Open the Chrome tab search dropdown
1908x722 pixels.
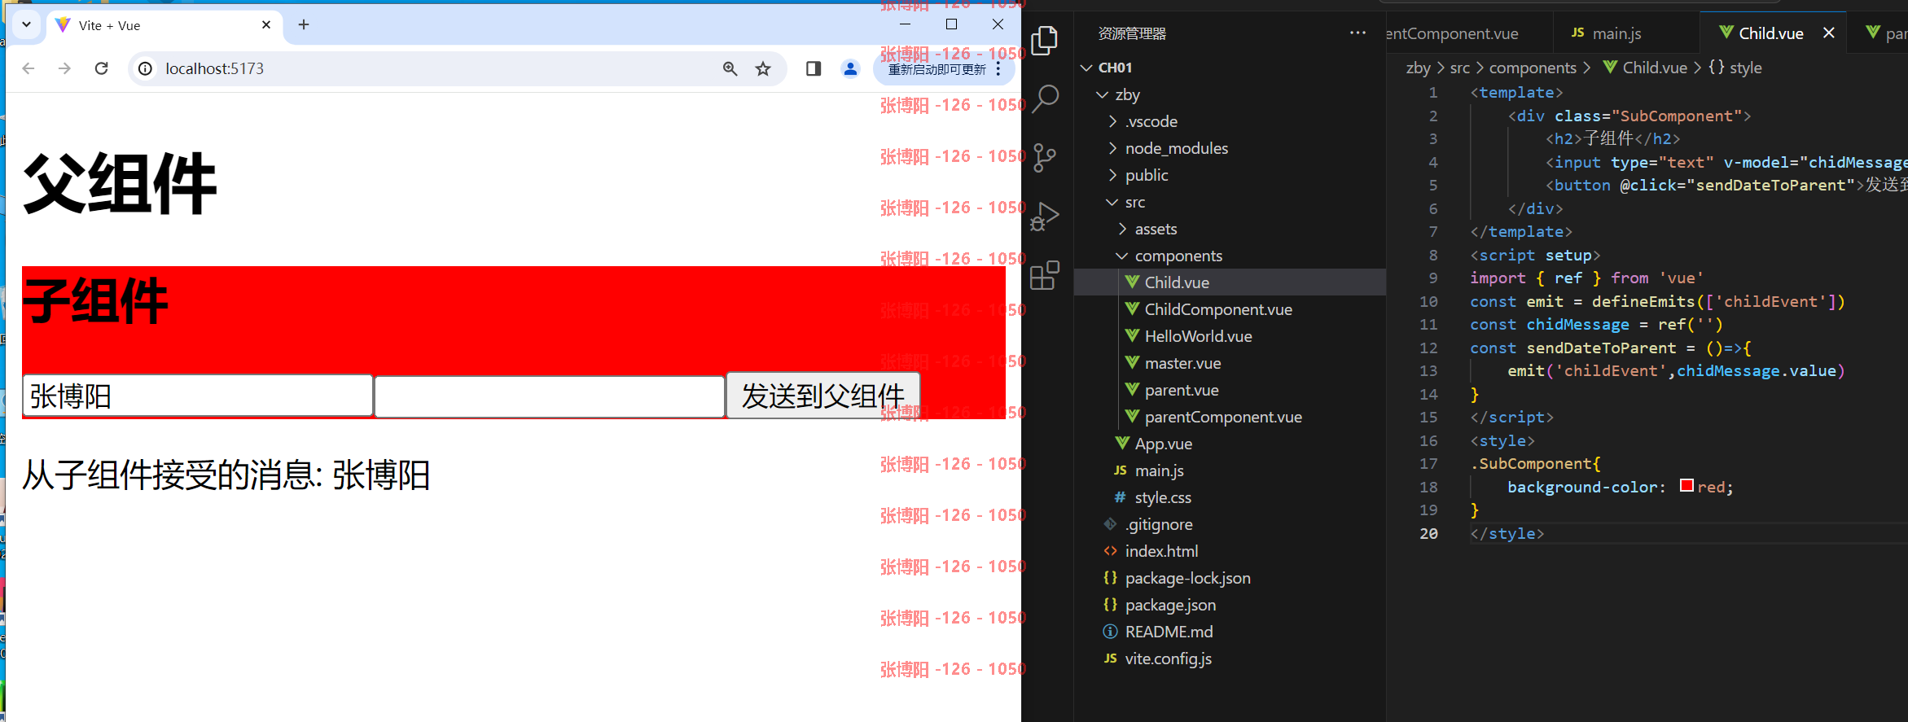(x=26, y=24)
